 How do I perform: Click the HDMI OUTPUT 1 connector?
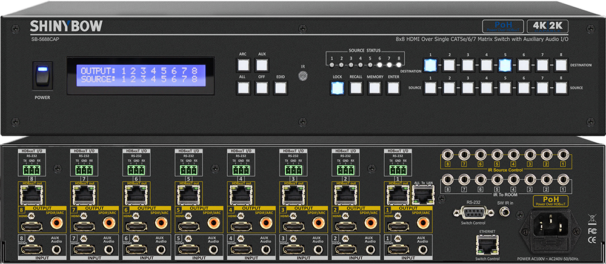[x=398, y=226]
